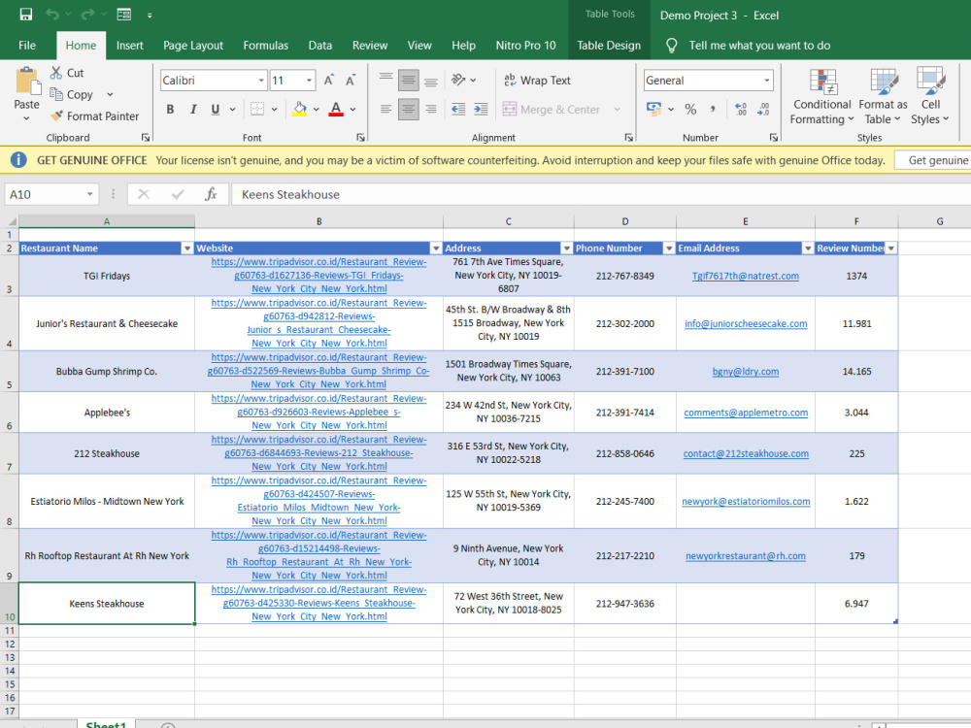Open Conditional Formatting menu
Viewport: 971px width, 728px height.
coord(821,96)
